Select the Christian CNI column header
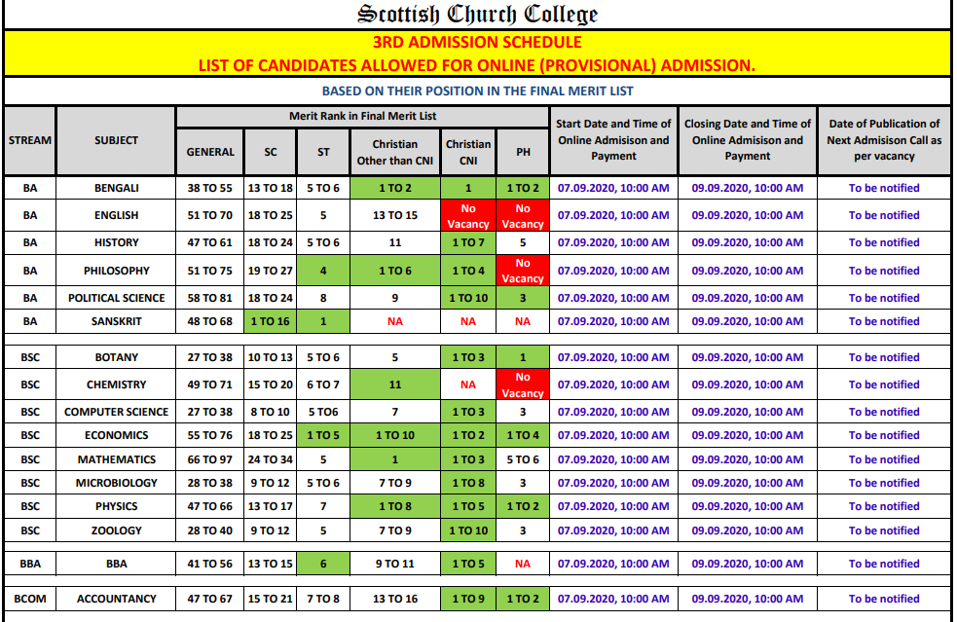This screenshot has width=957, height=622. (x=467, y=152)
